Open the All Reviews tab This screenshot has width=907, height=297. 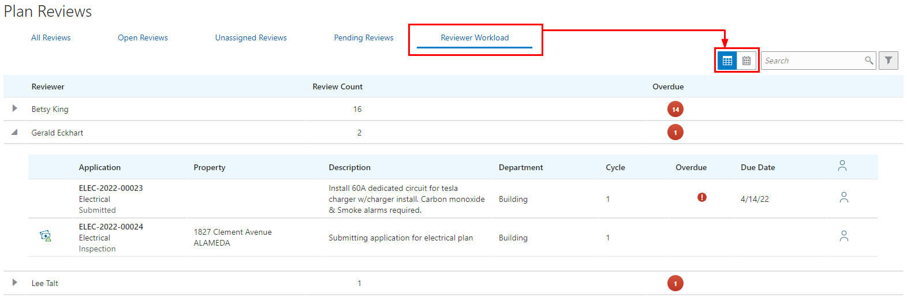51,38
